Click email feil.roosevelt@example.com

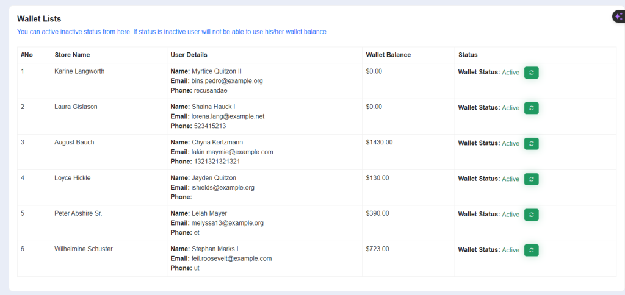point(231,258)
